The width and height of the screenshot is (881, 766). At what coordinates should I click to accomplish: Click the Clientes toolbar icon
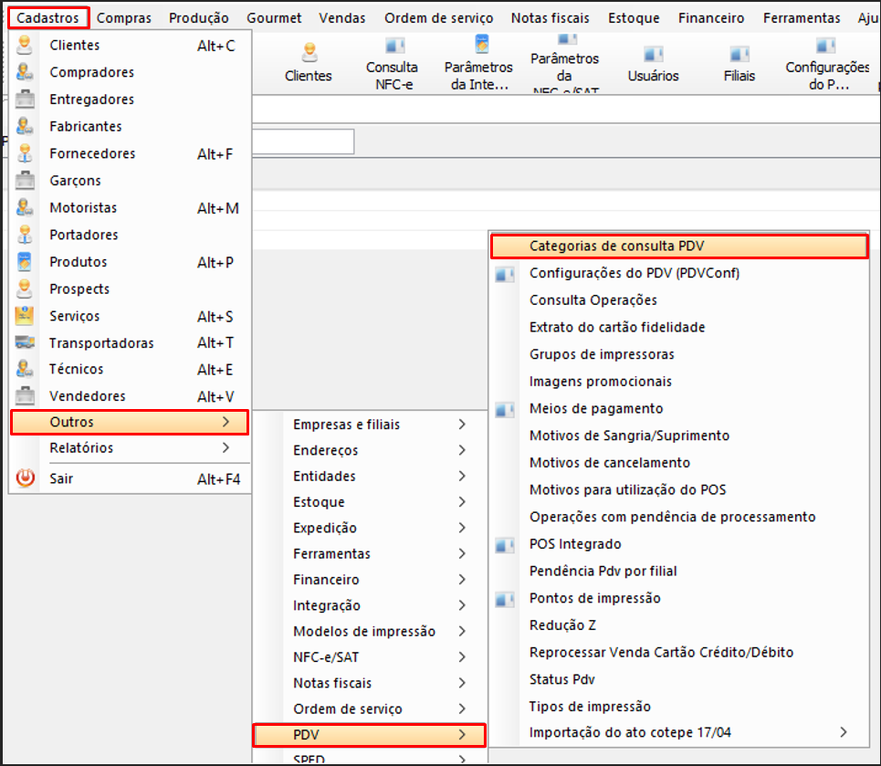(309, 53)
